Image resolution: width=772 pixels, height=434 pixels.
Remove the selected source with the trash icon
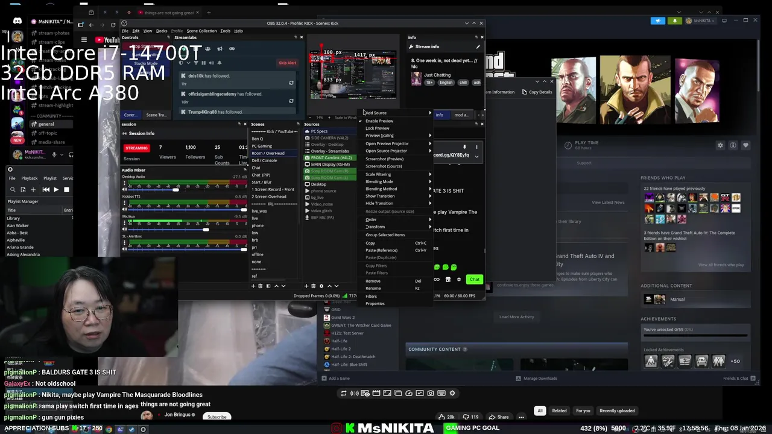(x=313, y=286)
